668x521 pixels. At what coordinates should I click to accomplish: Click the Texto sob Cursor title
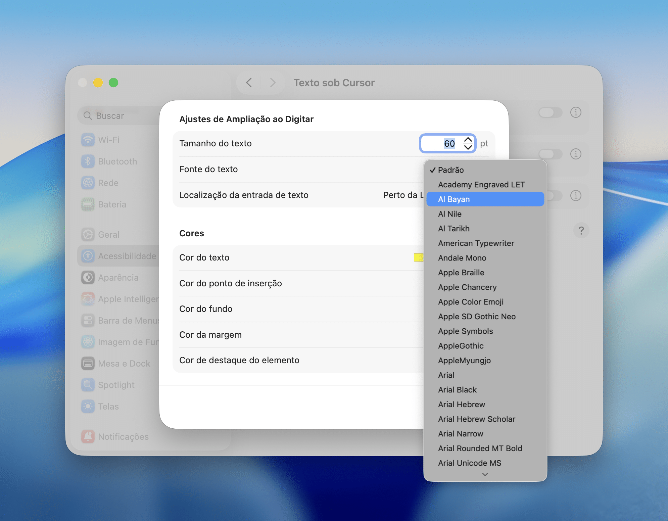[x=334, y=83]
